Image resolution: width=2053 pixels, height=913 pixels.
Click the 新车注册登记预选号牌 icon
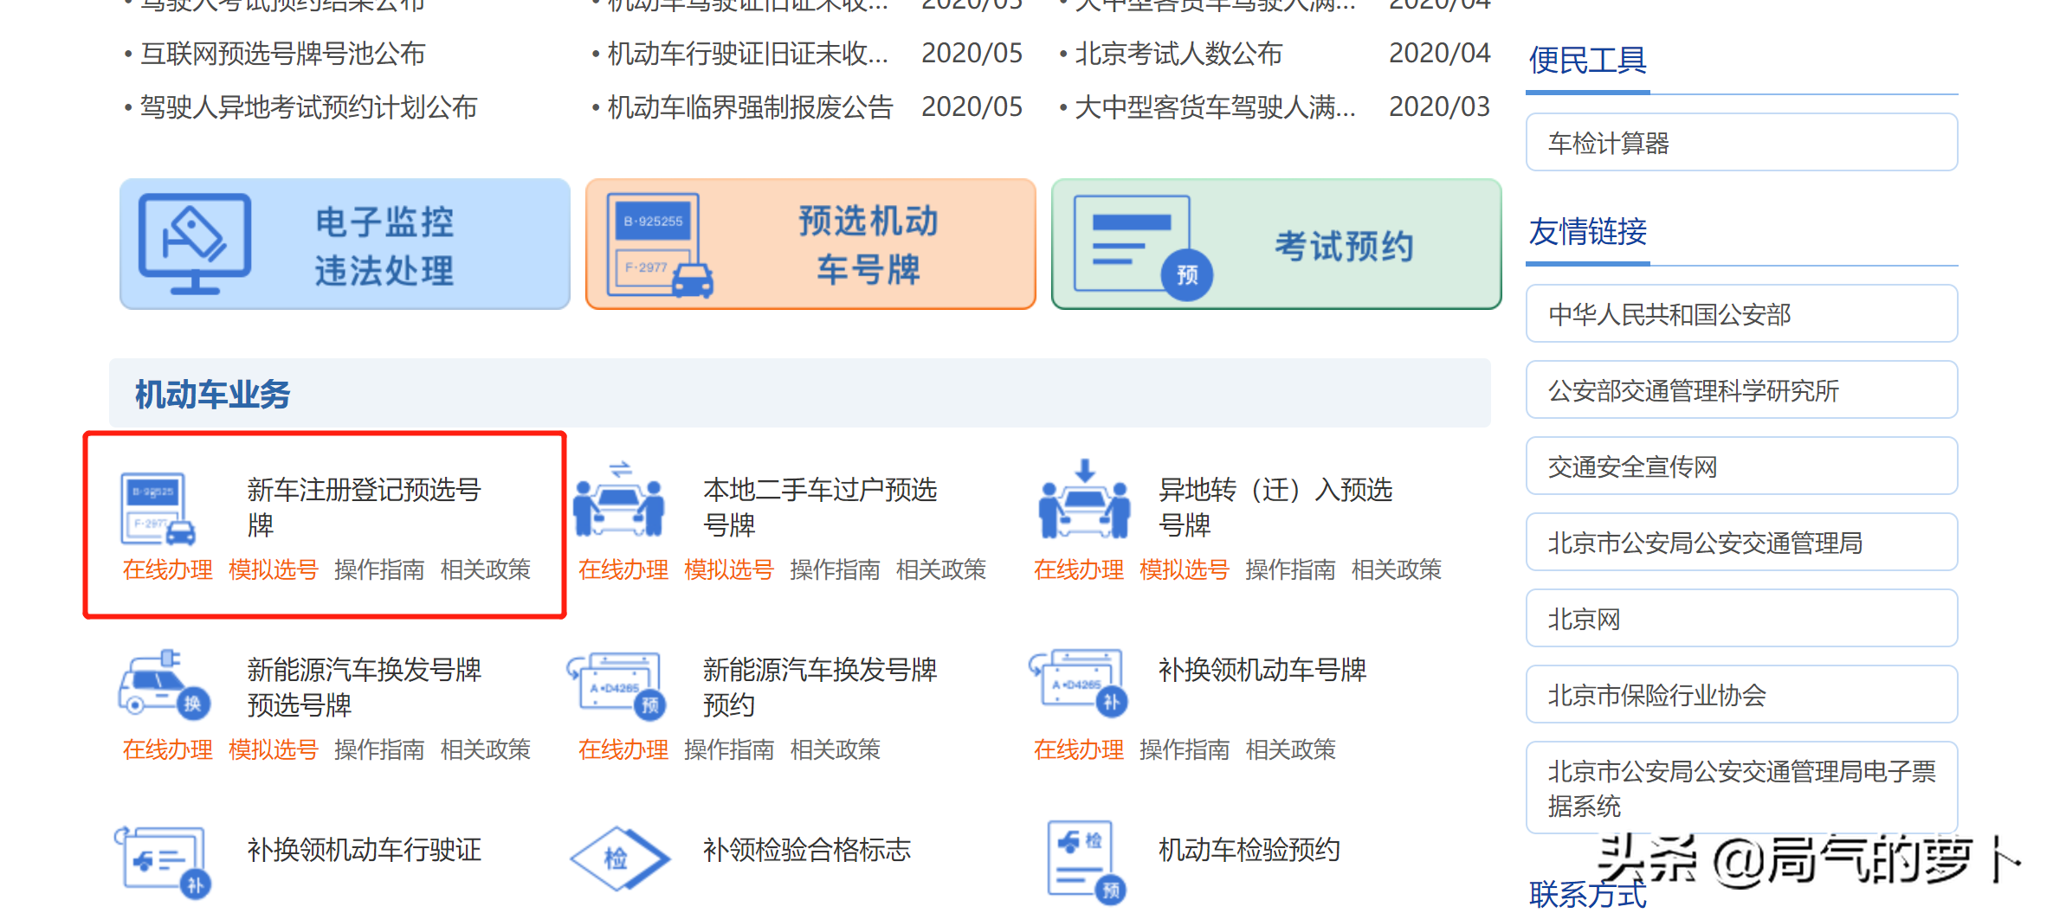[x=158, y=509]
